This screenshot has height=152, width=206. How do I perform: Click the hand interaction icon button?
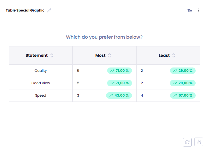[x=199, y=142]
